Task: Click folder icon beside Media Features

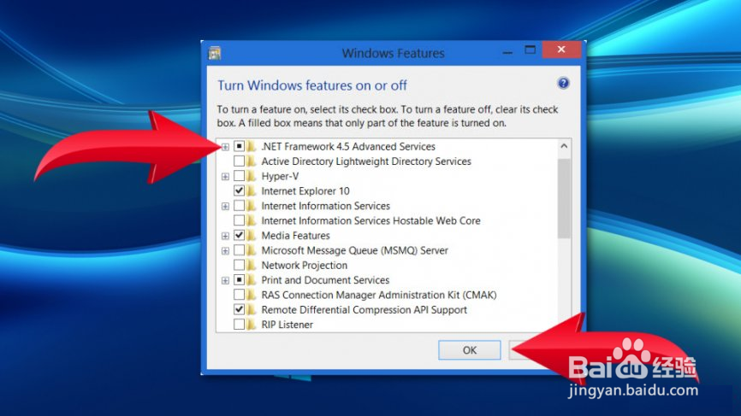Action: (x=252, y=236)
